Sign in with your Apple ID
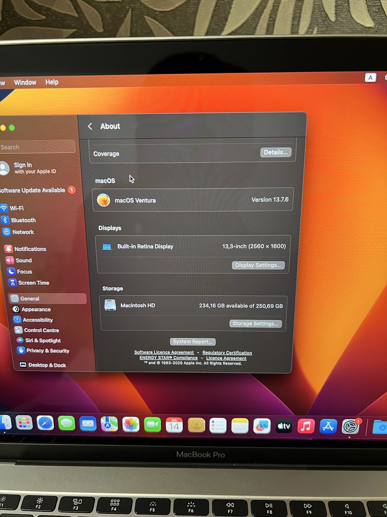This screenshot has height=517, width=387. pos(29,168)
